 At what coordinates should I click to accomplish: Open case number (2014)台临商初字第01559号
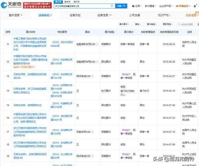(62, 145)
